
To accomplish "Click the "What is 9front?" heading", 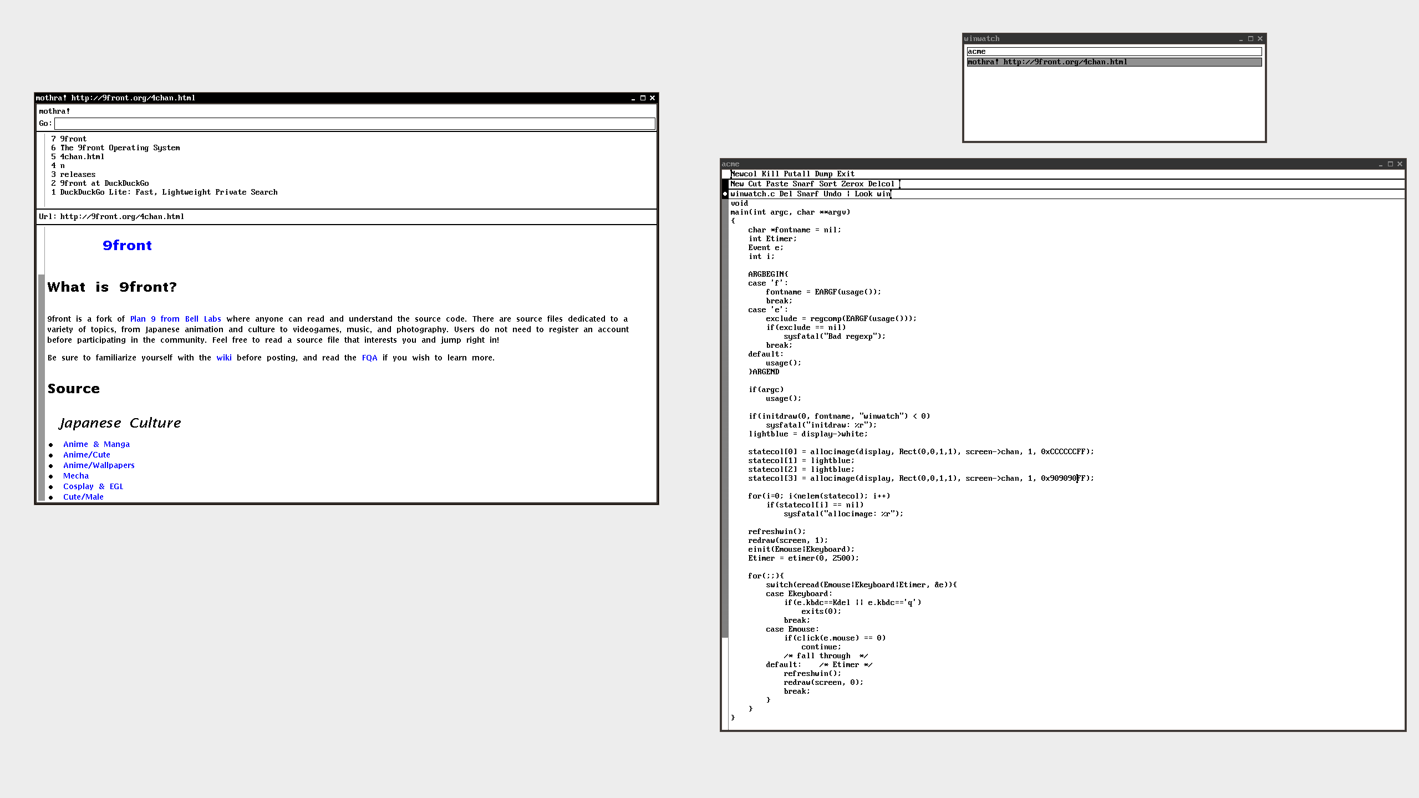I will click(x=112, y=287).
